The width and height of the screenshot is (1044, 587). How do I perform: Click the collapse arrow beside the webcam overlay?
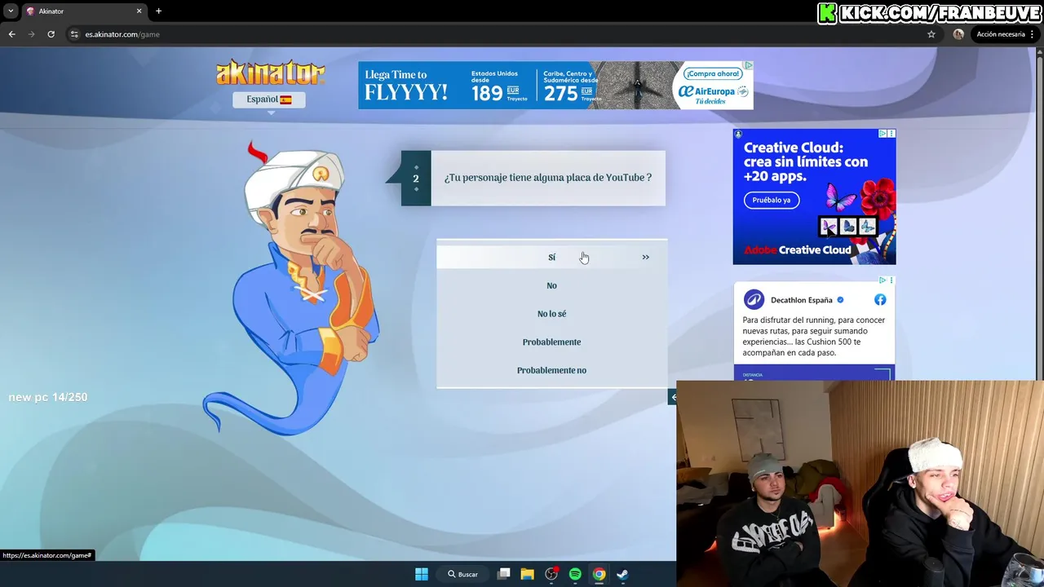pyautogui.click(x=673, y=397)
